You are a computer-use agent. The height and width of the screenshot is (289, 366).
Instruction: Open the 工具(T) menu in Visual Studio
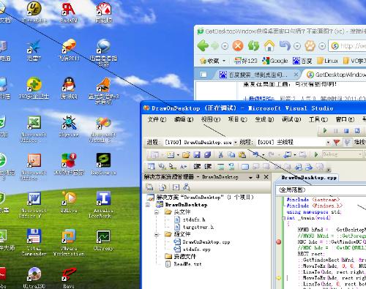[x=318, y=119]
